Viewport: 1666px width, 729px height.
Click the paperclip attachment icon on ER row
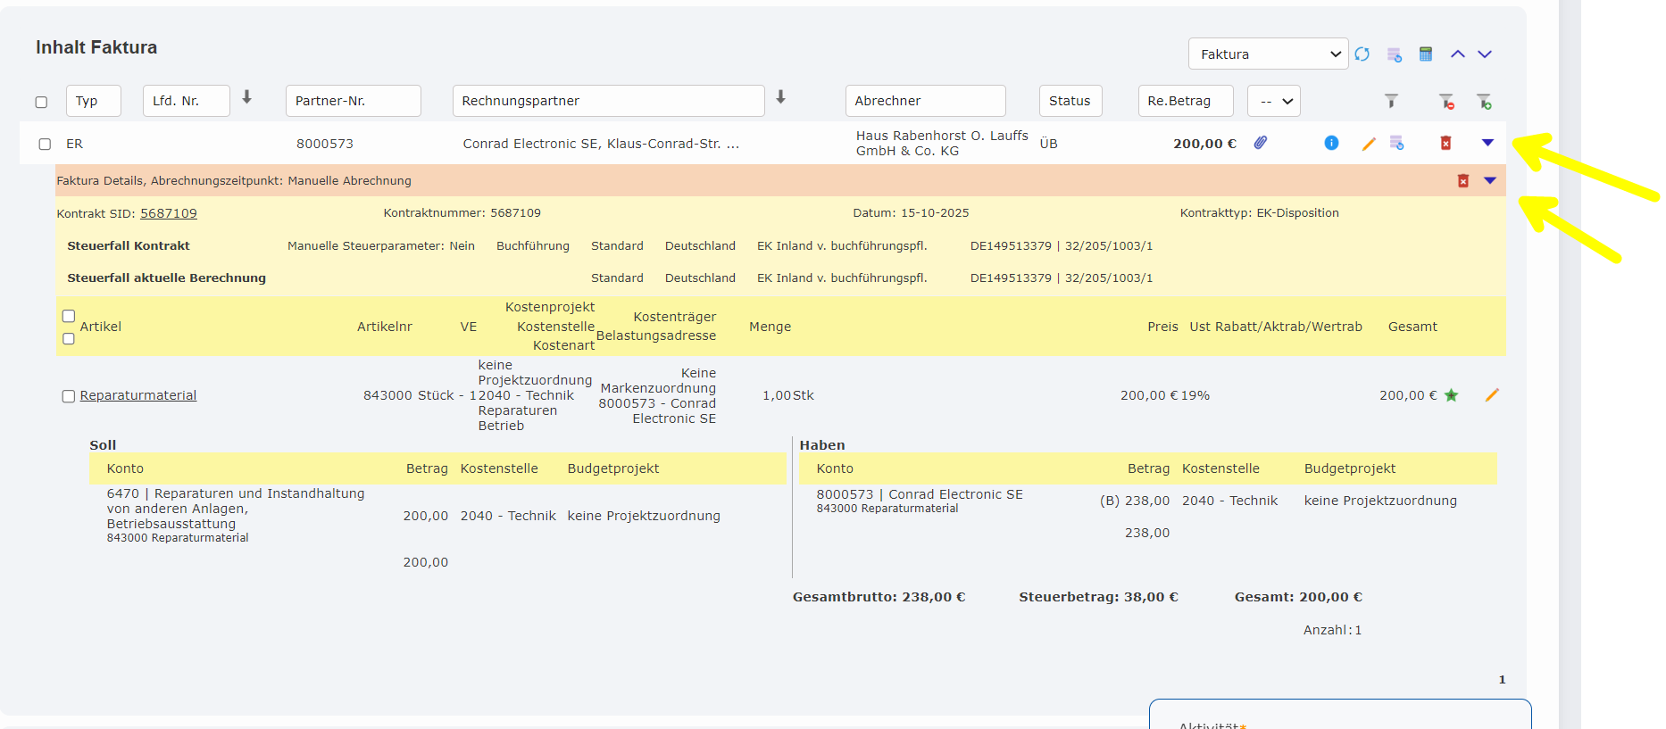pyautogui.click(x=1261, y=143)
